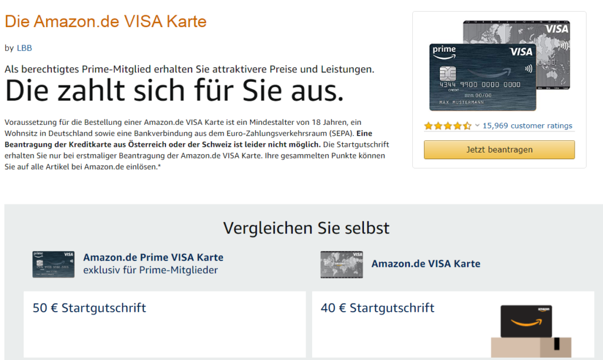Open the 15,969 customer ratings link
Viewport: 603px width, 360px height.
tap(527, 125)
